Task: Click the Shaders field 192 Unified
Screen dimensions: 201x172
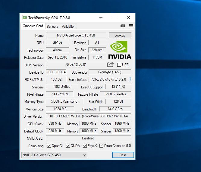Action: pos(62,87)
